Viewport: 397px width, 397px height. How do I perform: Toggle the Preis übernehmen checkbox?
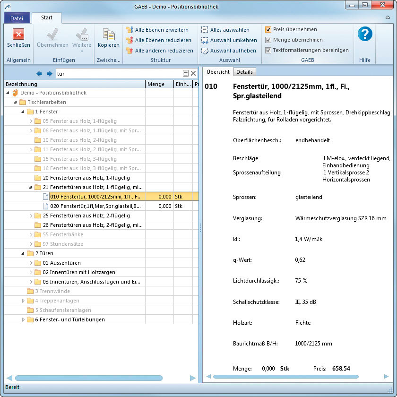(x=268, y=29)
